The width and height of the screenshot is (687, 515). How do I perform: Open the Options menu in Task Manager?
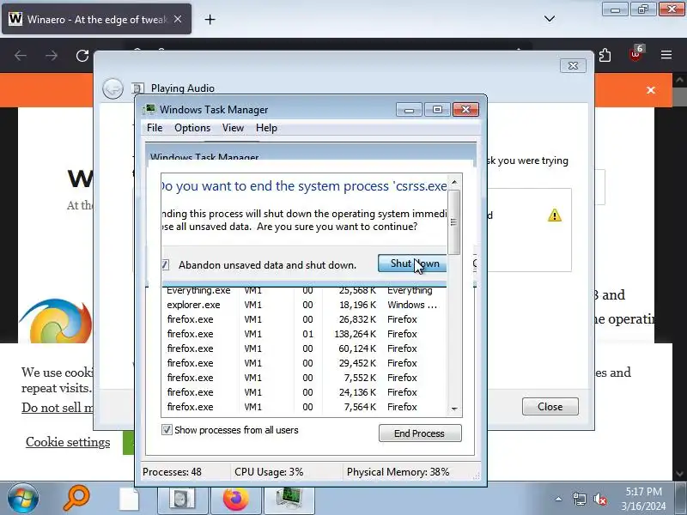click(x=192, y=128)
